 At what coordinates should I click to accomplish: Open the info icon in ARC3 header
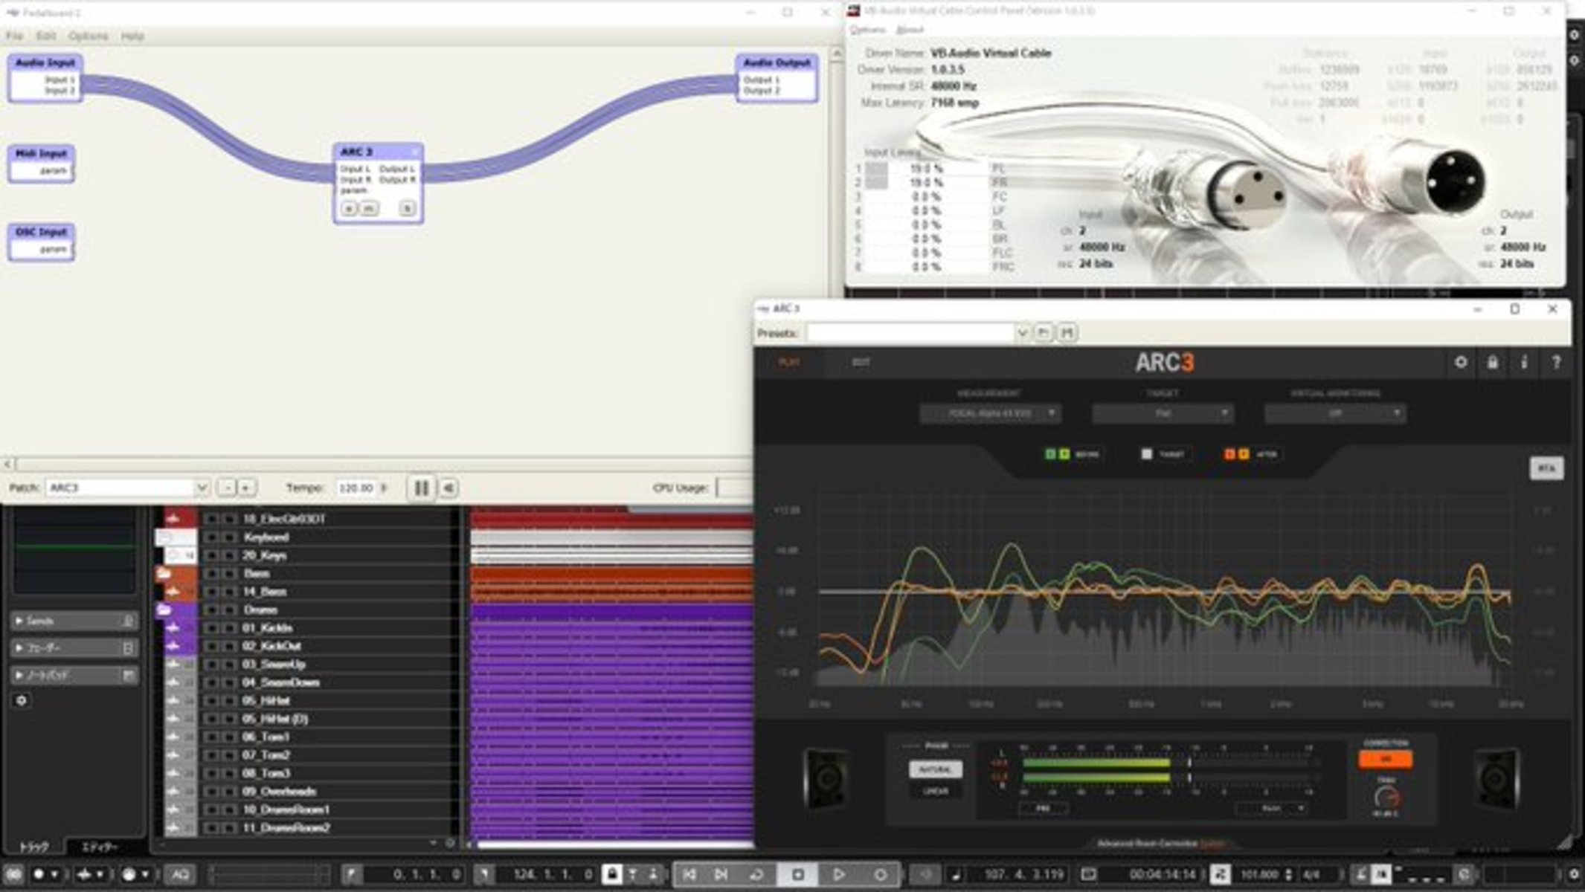1524,362
